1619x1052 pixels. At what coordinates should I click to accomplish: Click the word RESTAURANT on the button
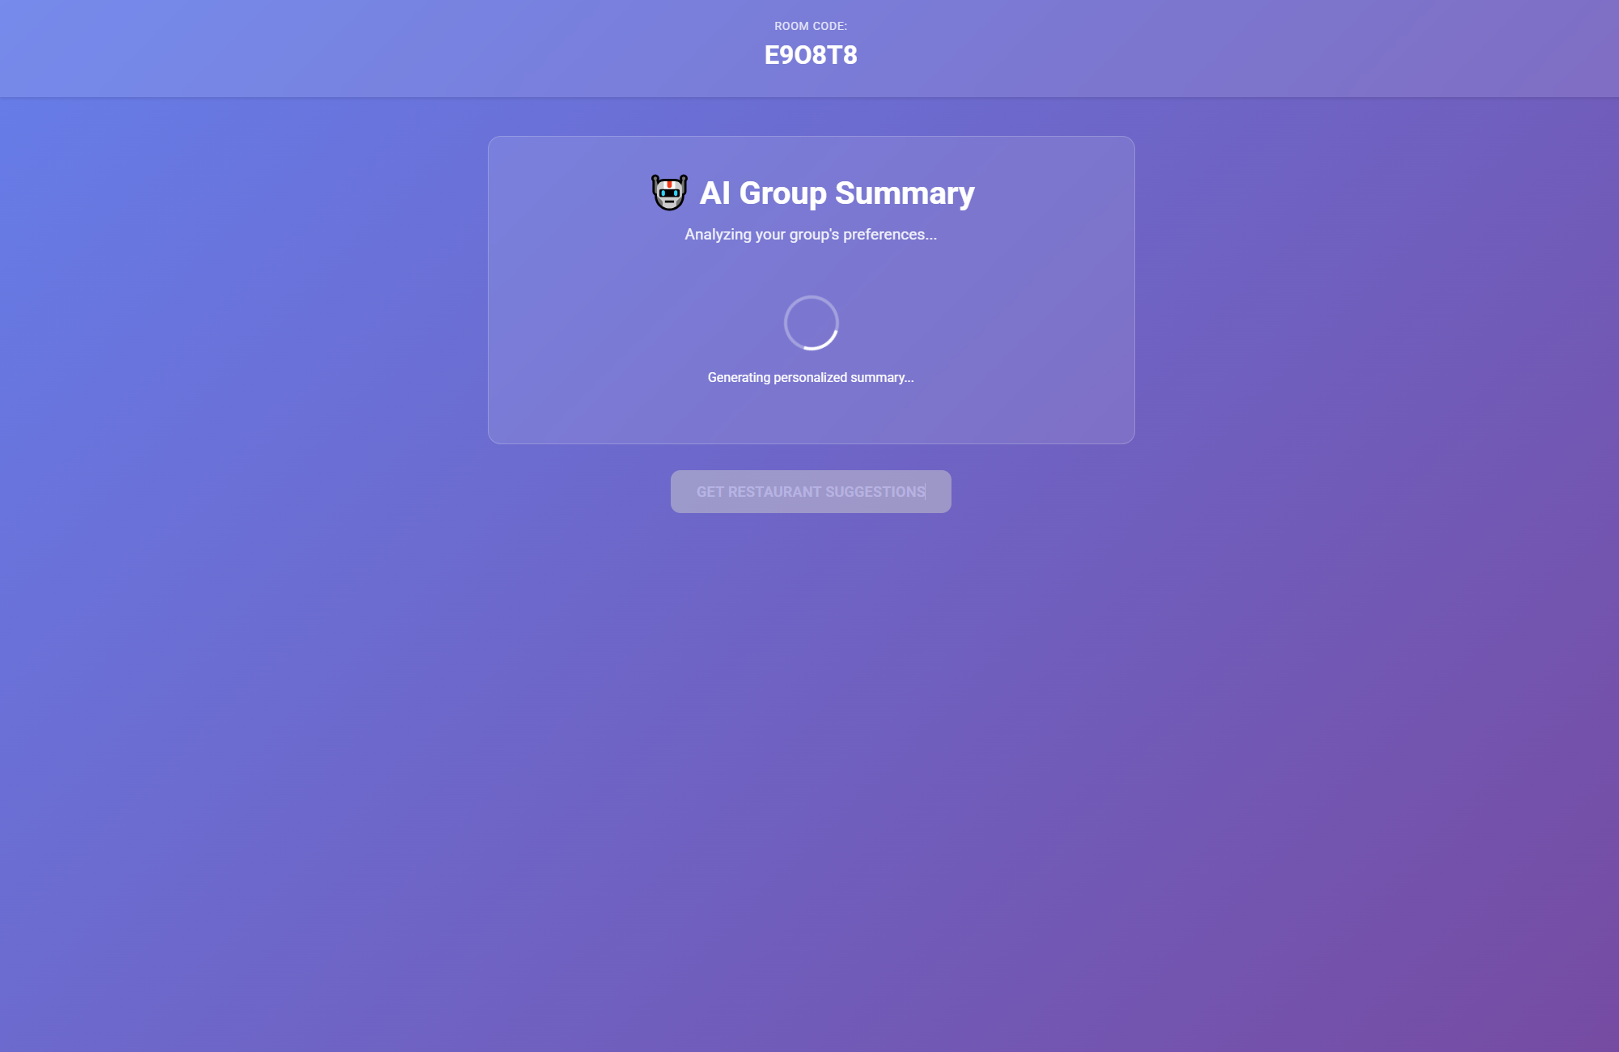point(774,492)
